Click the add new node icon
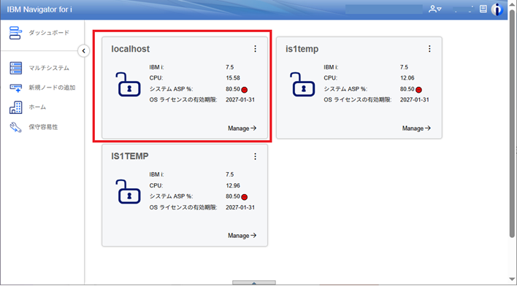The image size is (517, 286). click(15, 88)
